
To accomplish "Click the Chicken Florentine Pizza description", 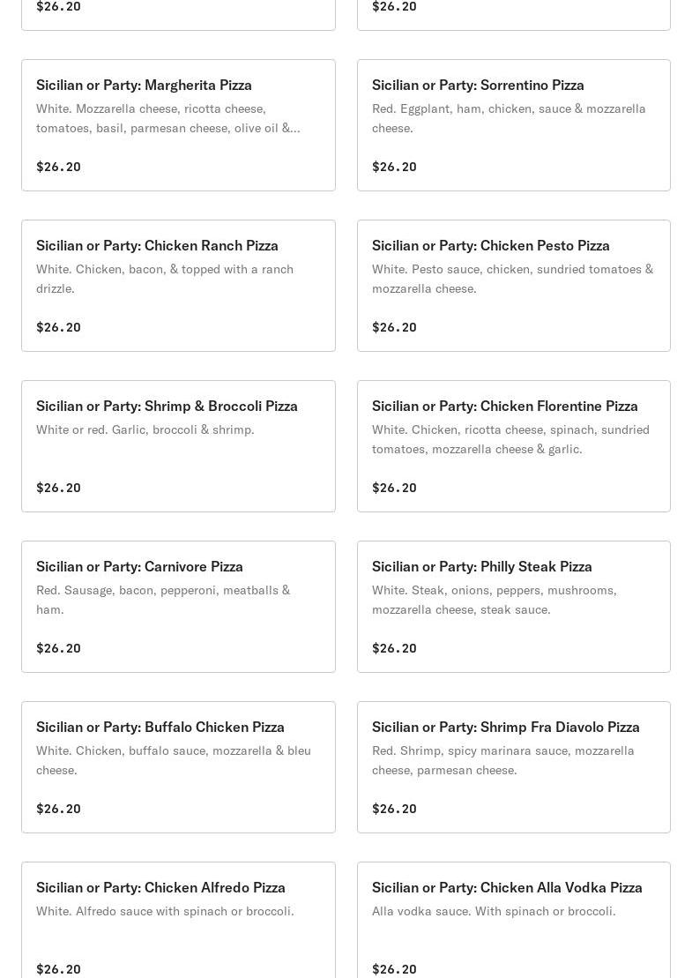I will pyautogui.click(x=510, y=439).
